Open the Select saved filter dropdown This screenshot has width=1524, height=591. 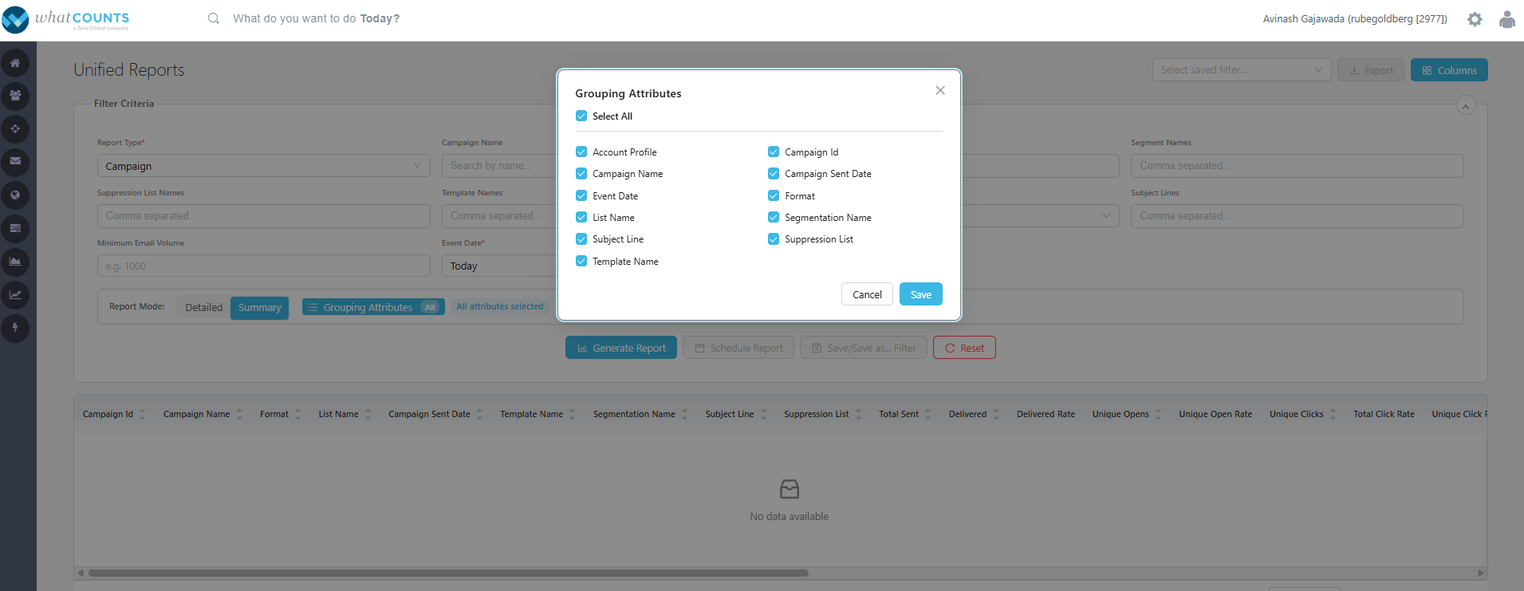click(1242, 70)
